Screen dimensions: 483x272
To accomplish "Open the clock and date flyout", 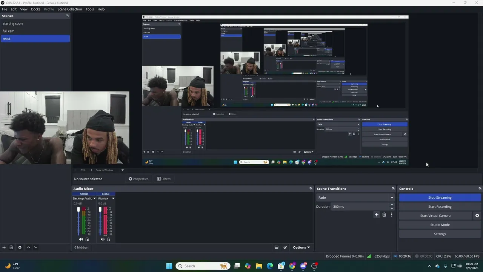I will tap(472, 266).
